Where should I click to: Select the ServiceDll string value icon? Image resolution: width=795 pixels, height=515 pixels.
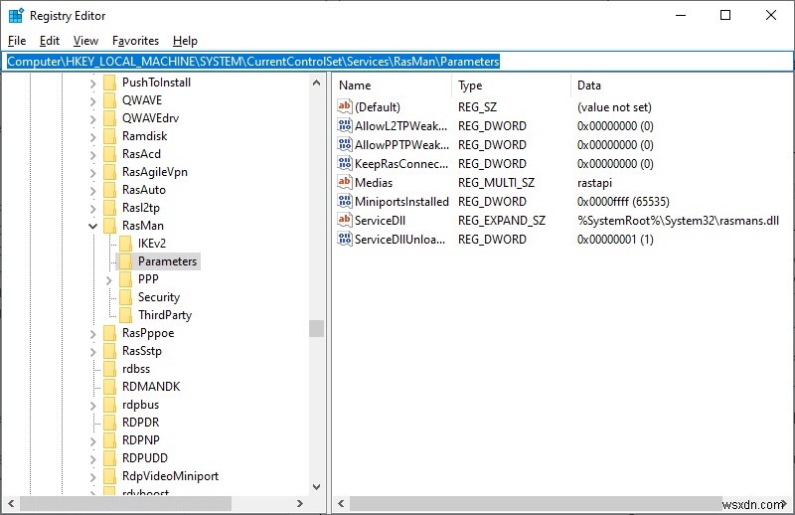pos(344,220)
